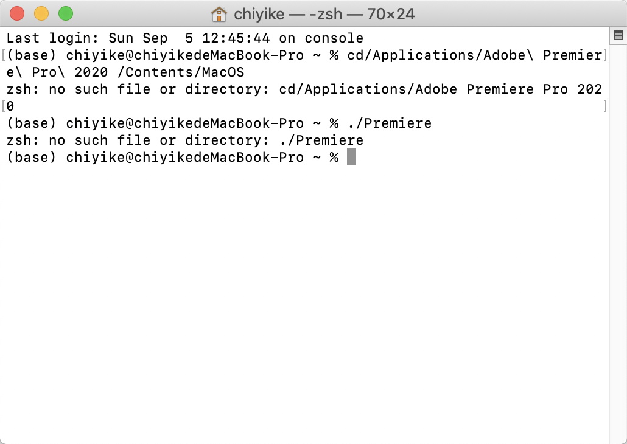
Task: Click the error line ending in "./Premiere"
Action: (x=185, y=140)
